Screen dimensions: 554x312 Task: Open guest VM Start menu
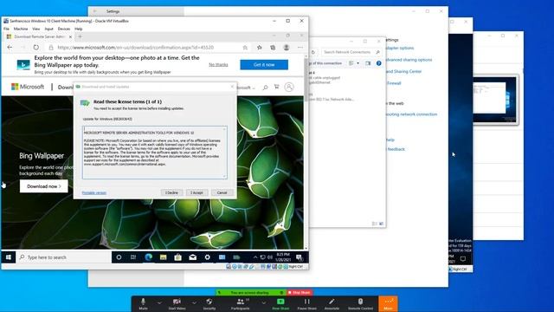click(9, 257)
